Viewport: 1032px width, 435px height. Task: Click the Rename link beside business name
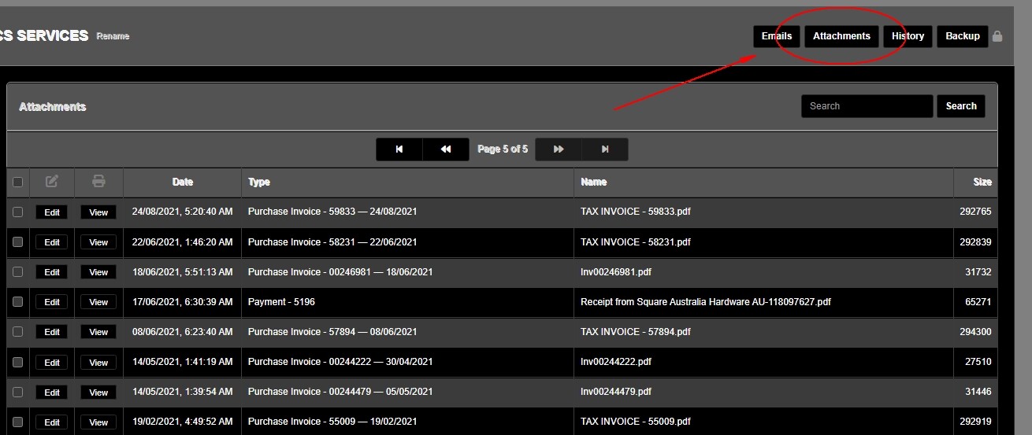(x=113, y=36)
